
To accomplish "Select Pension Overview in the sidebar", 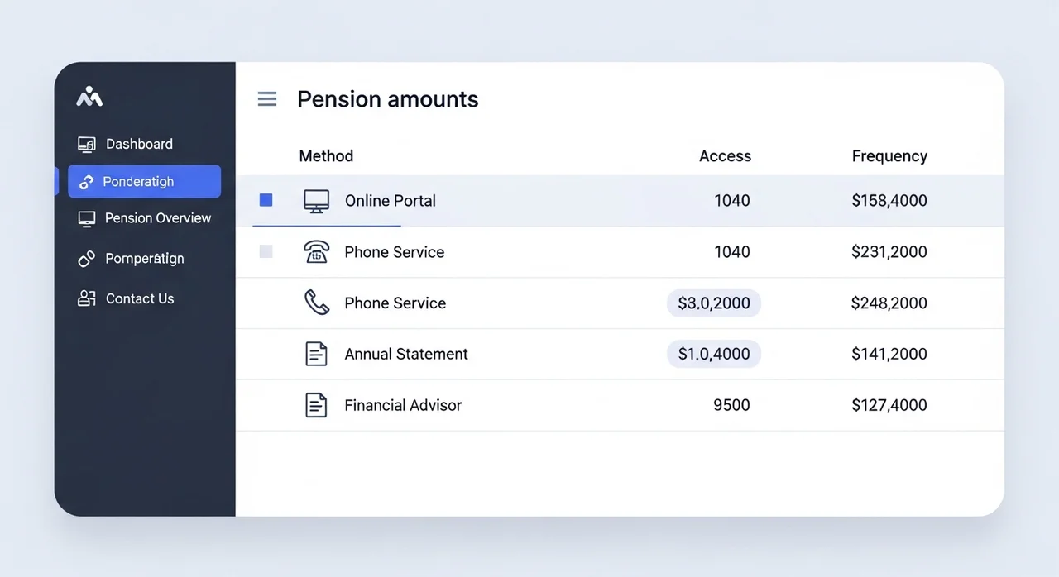I will (157, 218).
